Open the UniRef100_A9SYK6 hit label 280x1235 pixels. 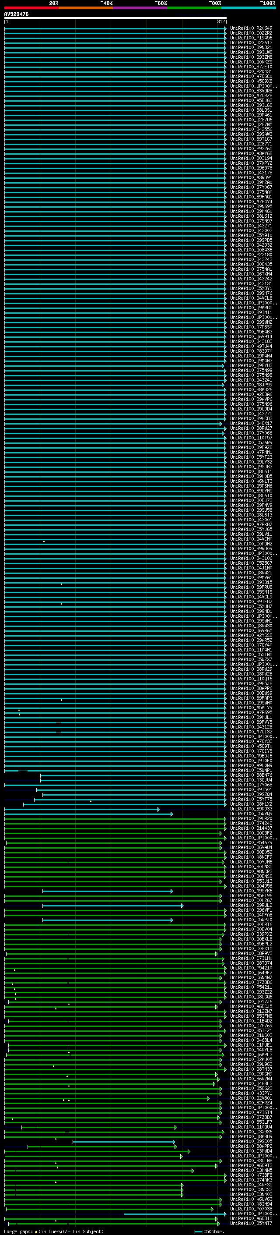[x=251, y=891]
